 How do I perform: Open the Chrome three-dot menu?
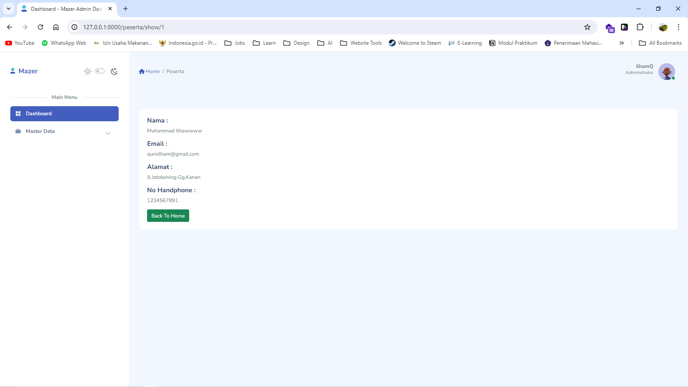679,27
